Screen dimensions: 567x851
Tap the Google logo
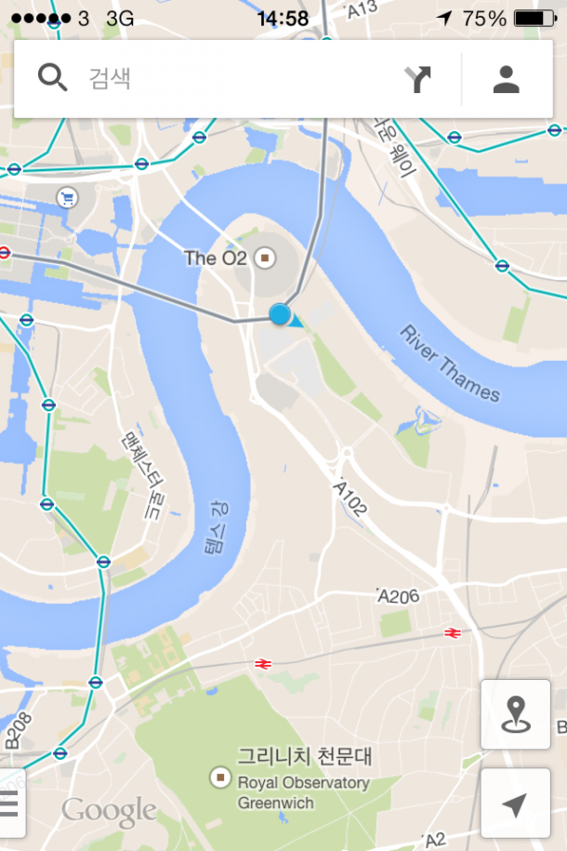pyautogui.click(x=109, y=812)
